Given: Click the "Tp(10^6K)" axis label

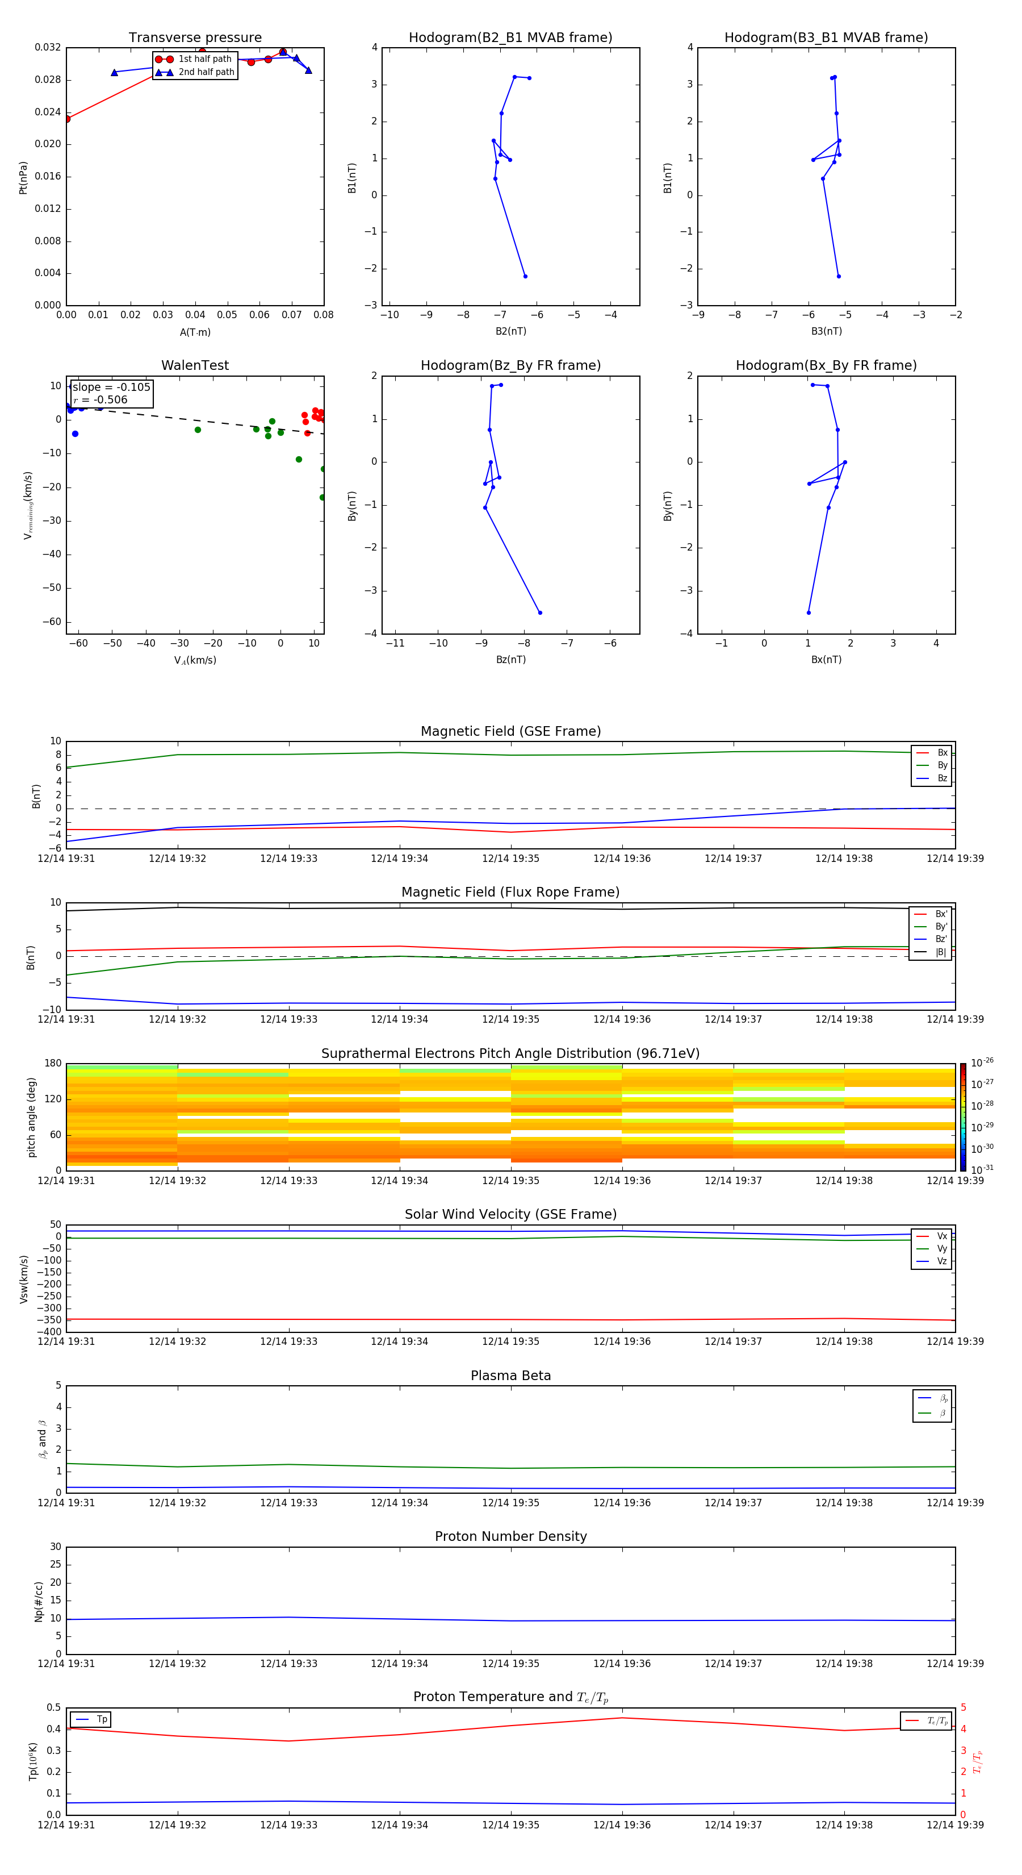Looking at the screenshot, I should tap(33, 1761).
